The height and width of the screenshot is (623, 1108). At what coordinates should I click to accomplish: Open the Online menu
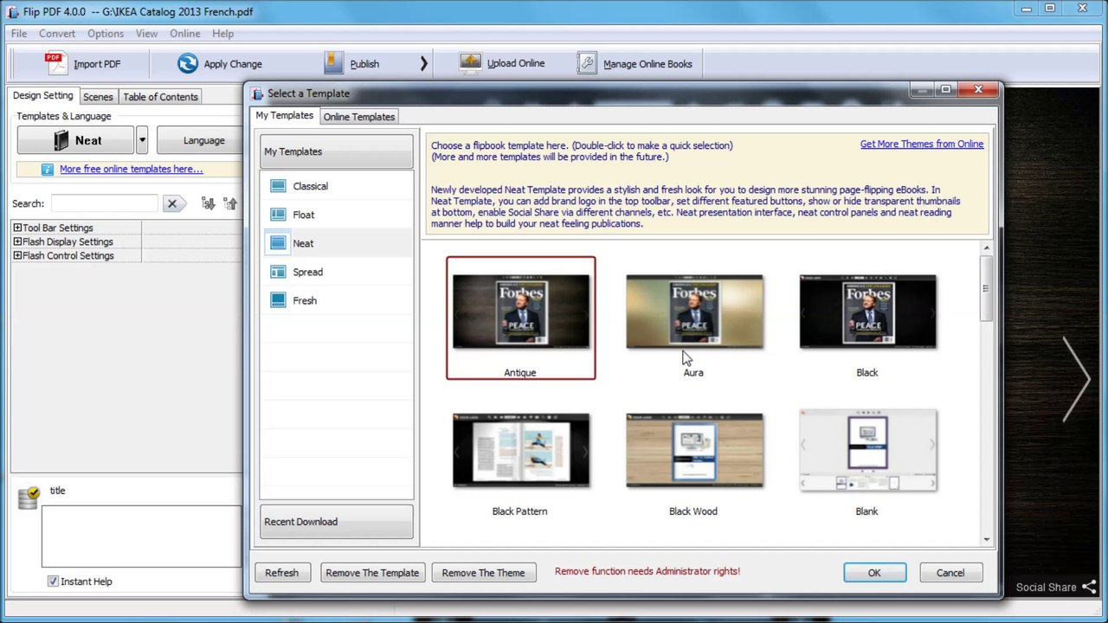[185, 34]
